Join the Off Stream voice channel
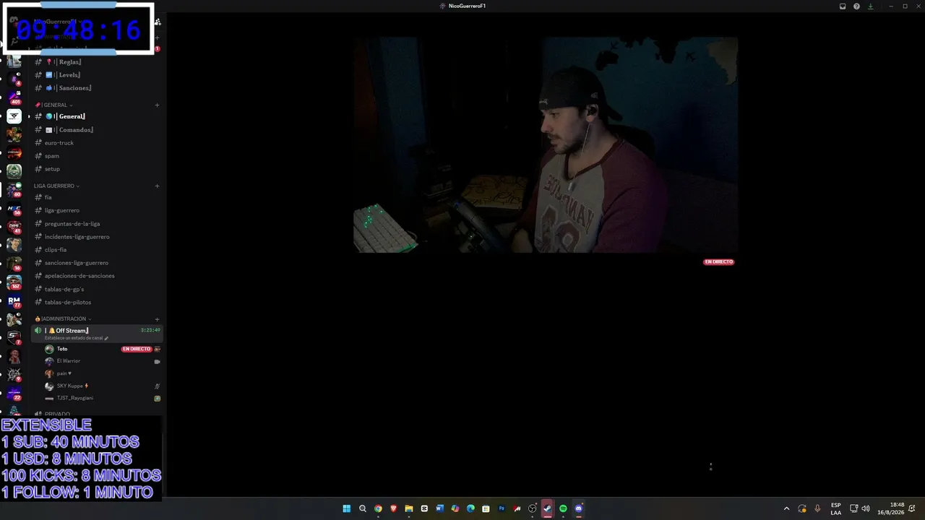This screenshot has width=925, height=520. tap(97, 333)
